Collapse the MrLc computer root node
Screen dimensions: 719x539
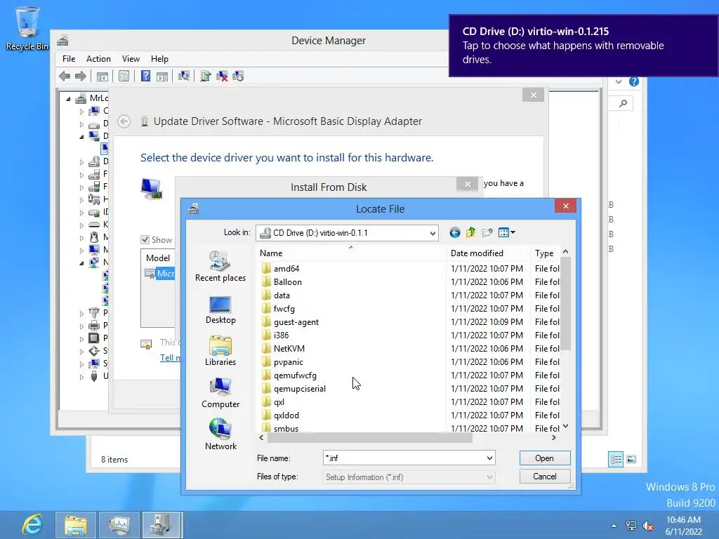[68, 98]
